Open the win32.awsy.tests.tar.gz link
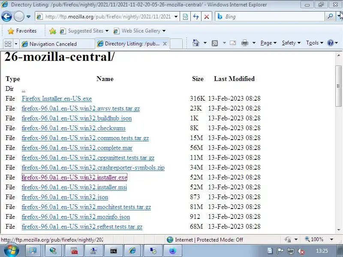Image resolution: width=343 pixels, height=257 pixels. pyautogui.click(x=81, y=108)
